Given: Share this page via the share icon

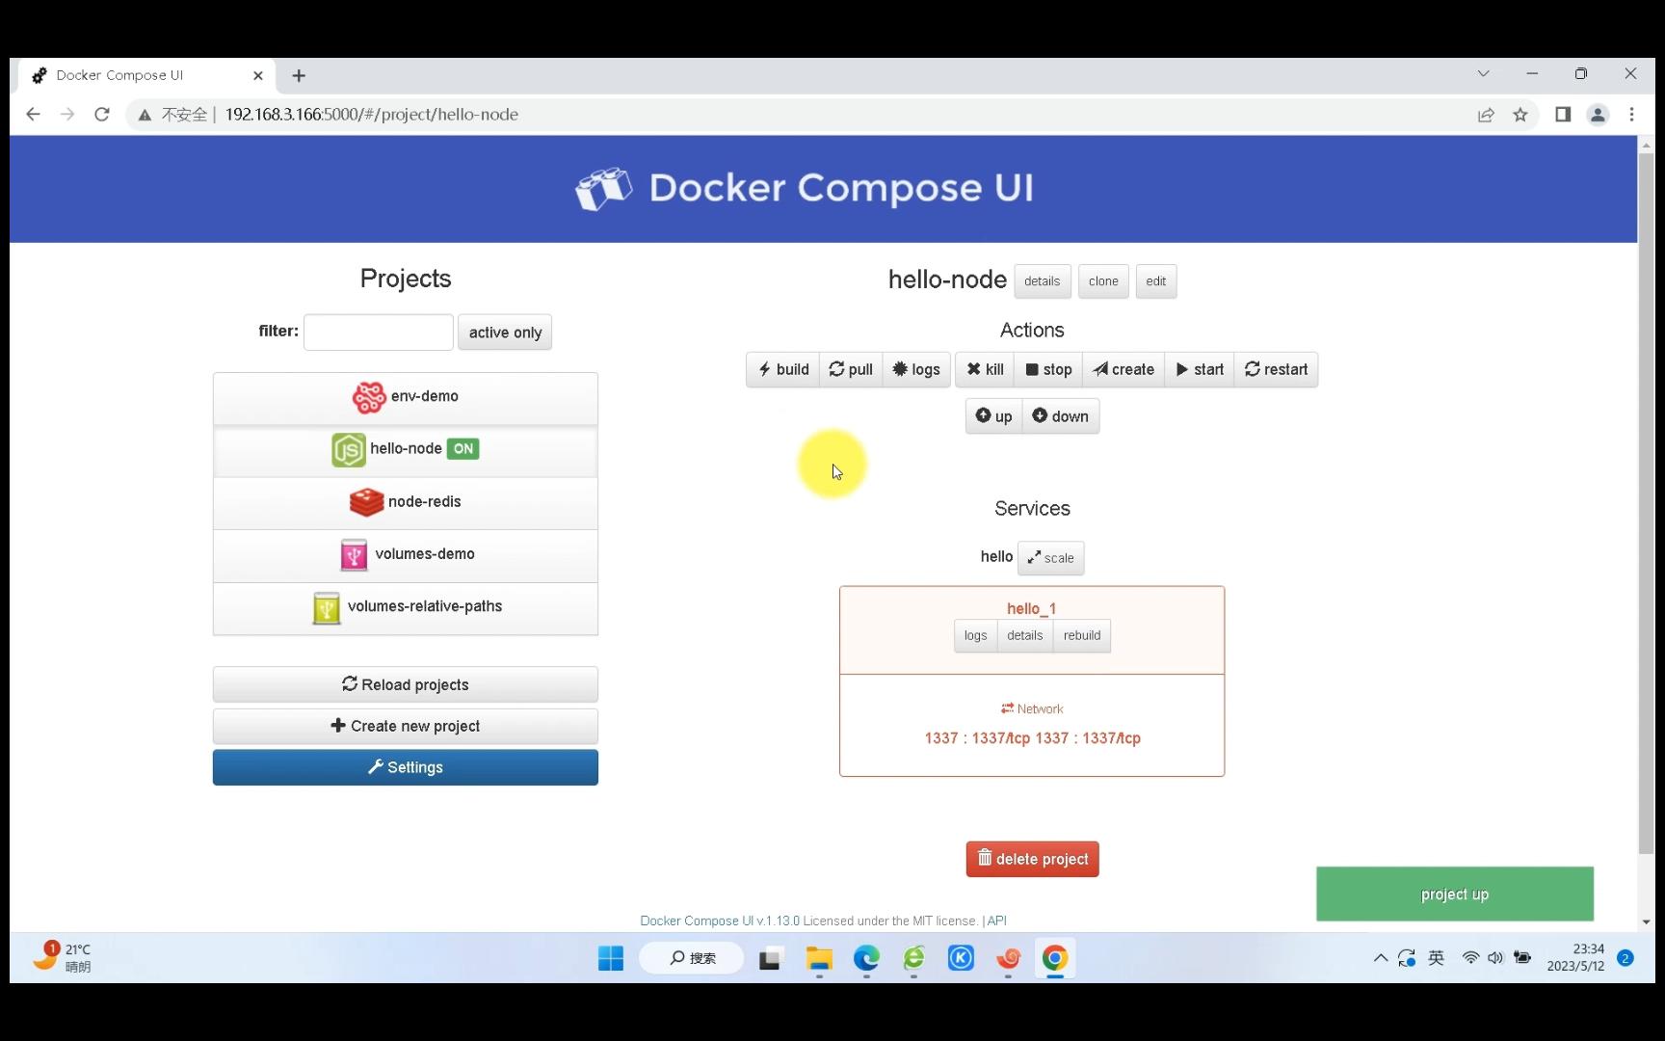Looking at the screenshot, I should coord(1486,115).
